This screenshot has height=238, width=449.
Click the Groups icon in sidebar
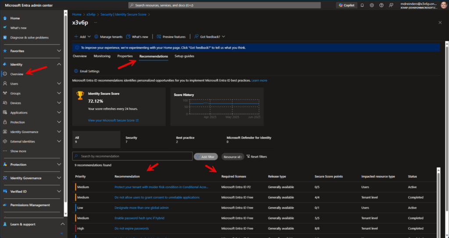(x=5, y=93)
